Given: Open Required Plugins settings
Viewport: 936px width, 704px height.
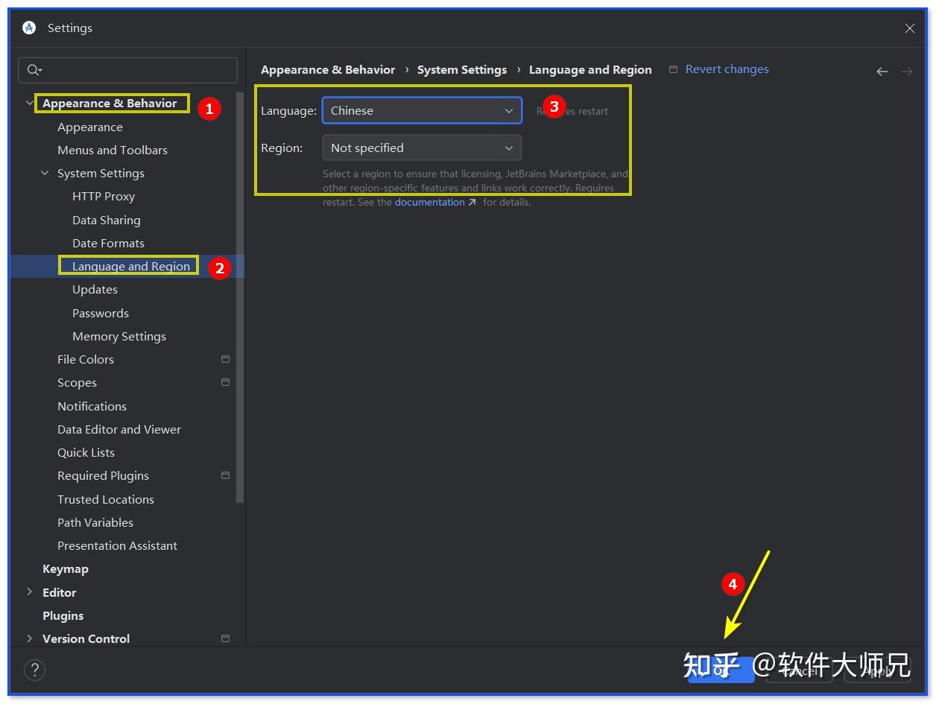Looking at the screenshot, I should [103, 476].
